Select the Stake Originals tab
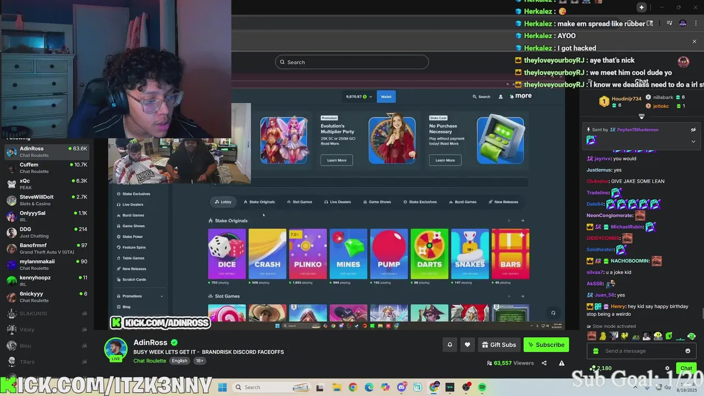The width and height of the screenshot is (704, 396). (x=259, y=202)
